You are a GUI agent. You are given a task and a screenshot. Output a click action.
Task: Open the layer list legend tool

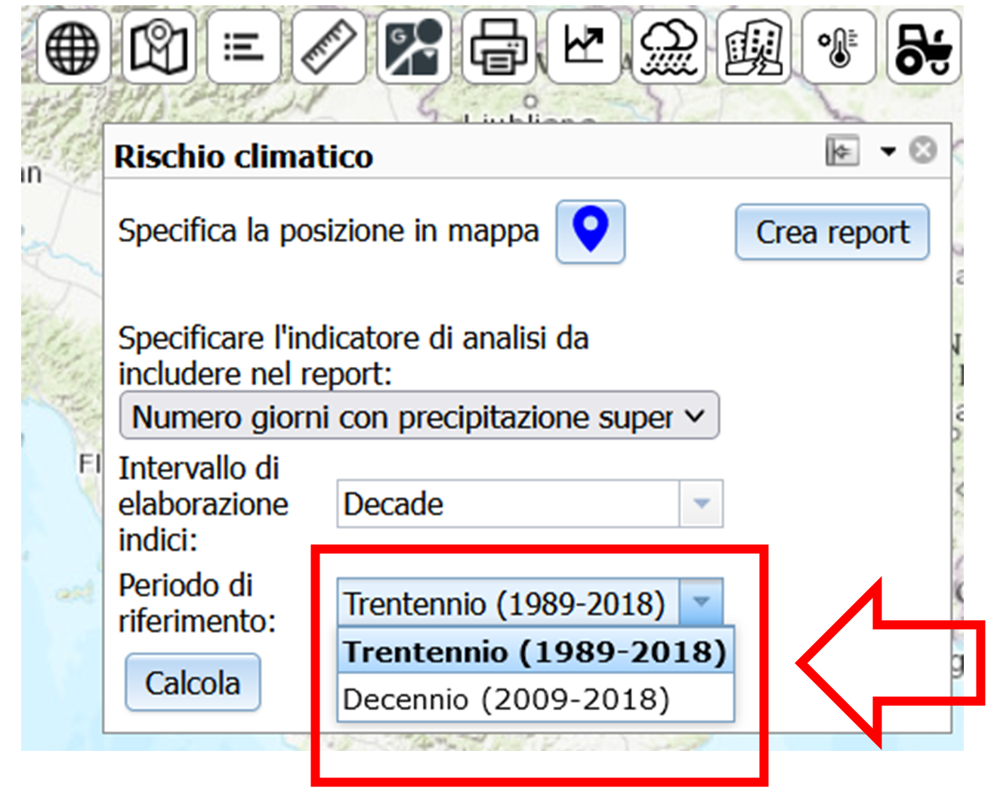243,48
